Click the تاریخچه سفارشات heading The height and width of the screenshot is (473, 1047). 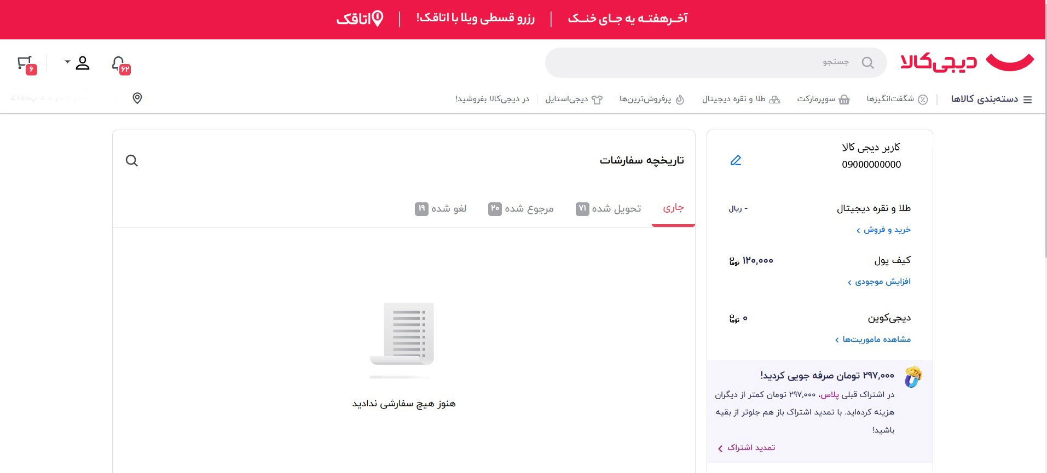(642, 160)
